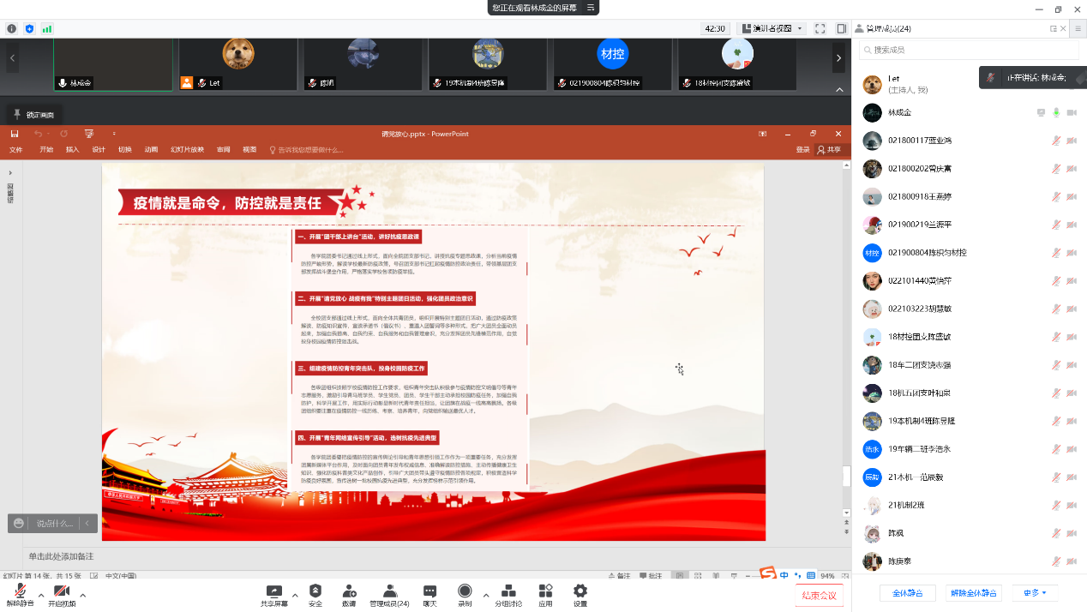Enter full screen using top bar icon
This screenshot has height=612, width=1087.
coord(820,28)
